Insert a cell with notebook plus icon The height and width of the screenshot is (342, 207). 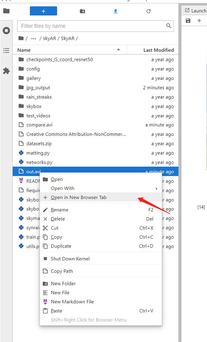point(199,21)
